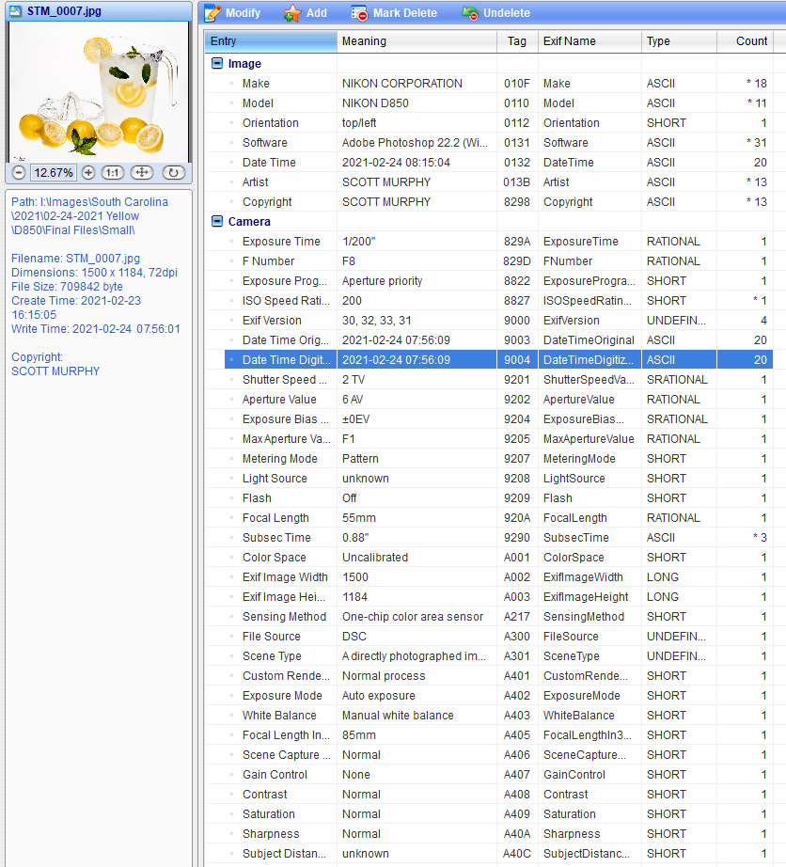This screenshot has height=867, width=786.
Task: Set preview to 1:1 actual size
Action: (112, 172)
